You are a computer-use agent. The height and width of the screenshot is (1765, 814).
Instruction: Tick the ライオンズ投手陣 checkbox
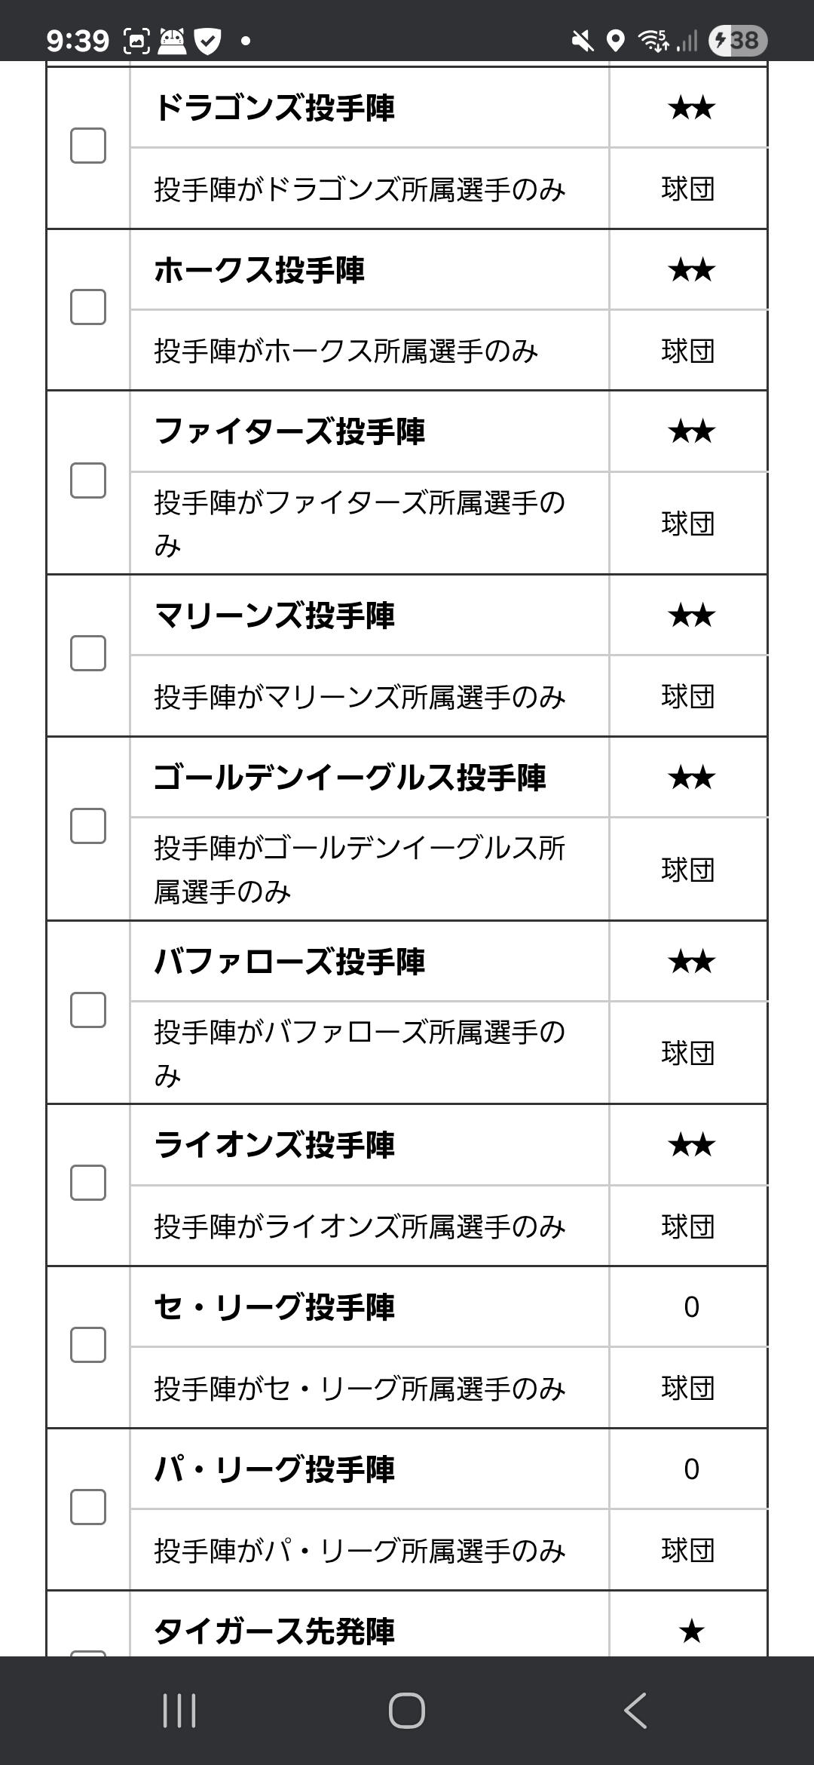[88, 1183]
